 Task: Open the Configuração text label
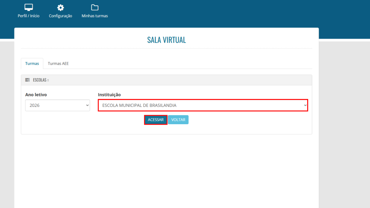point(60,16)
